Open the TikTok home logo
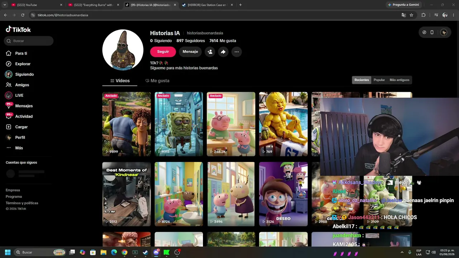459x258 pixels. point(18,29)
